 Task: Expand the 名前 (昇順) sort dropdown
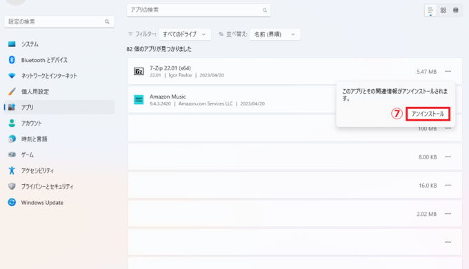coord(275,34)
